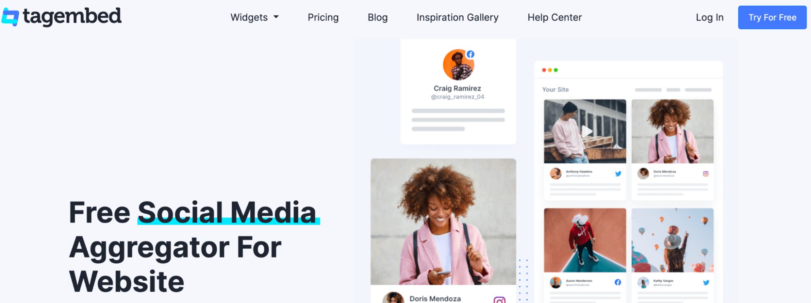Click the Facebook badge on Craig Ramirez's avatar
The width and height of the screenshot is (811, 303).
(470, 54)
